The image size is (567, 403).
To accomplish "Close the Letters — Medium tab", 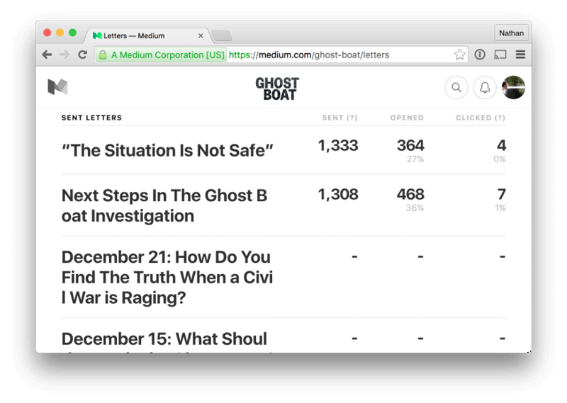I will click(x=201, y=36).
